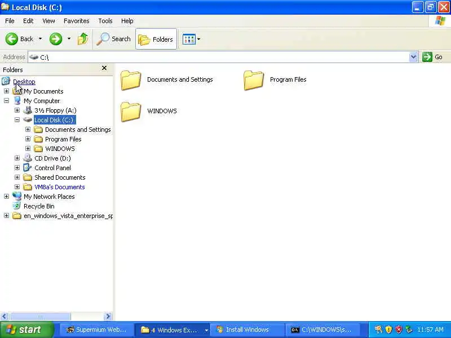The width and height of the screenshot is (451, 338).
Task: Expand Program Files tree node
Action: point(28,139)
